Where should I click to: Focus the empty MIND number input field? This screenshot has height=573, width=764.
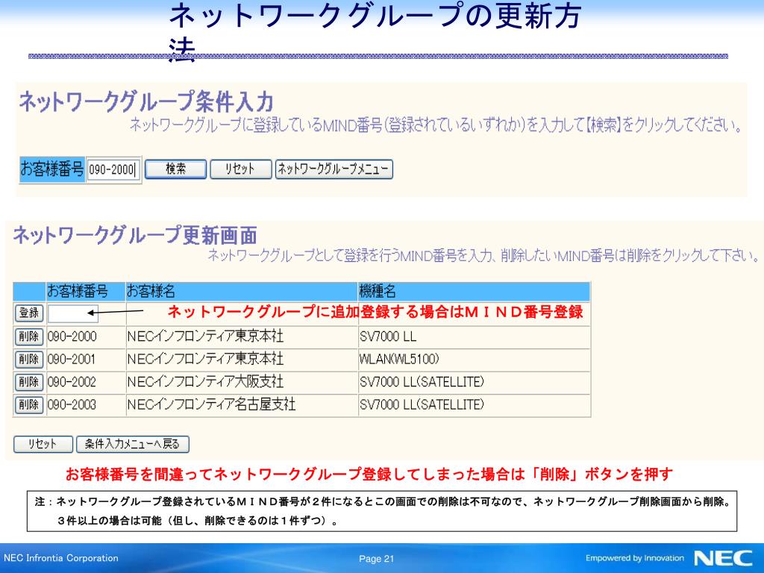[x=73, y=313]
